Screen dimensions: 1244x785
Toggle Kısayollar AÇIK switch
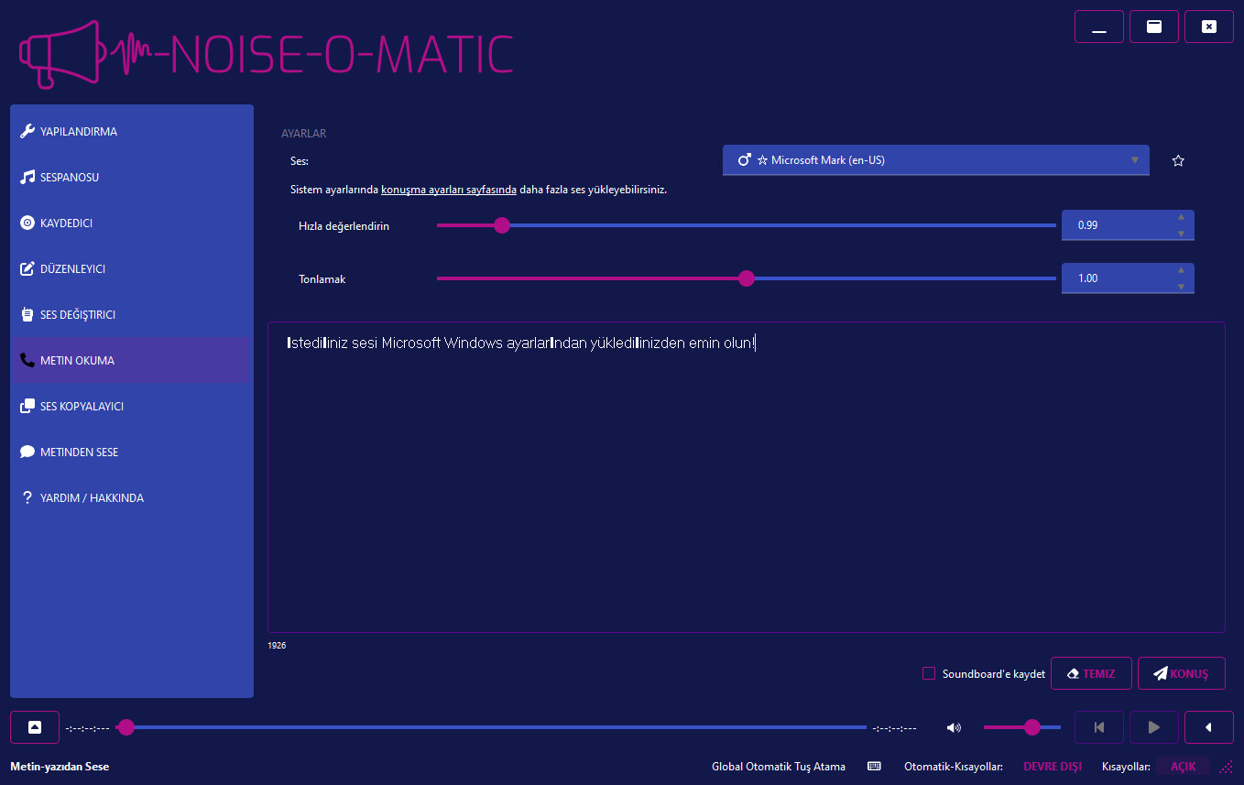coord(1183,766)
